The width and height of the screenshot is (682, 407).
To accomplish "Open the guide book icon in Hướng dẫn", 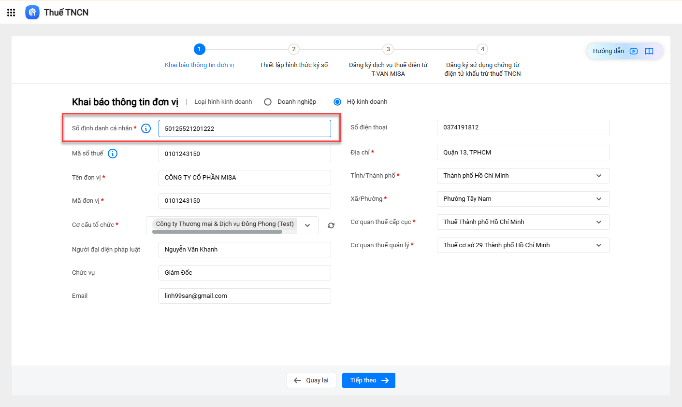I will click(649, 51).
